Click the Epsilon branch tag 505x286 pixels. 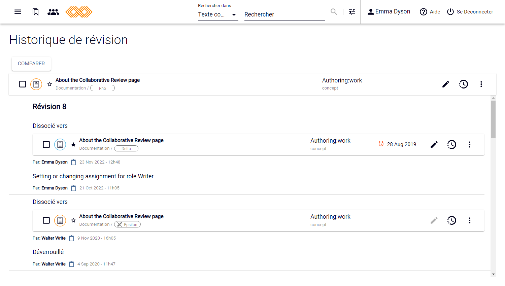(127, 224)
